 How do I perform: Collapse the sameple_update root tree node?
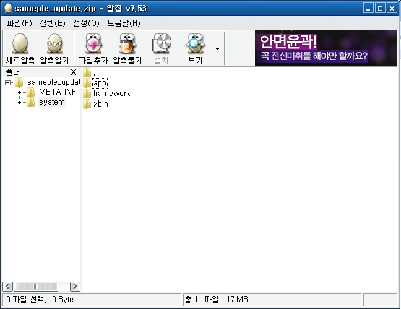[x=7, y=82]
